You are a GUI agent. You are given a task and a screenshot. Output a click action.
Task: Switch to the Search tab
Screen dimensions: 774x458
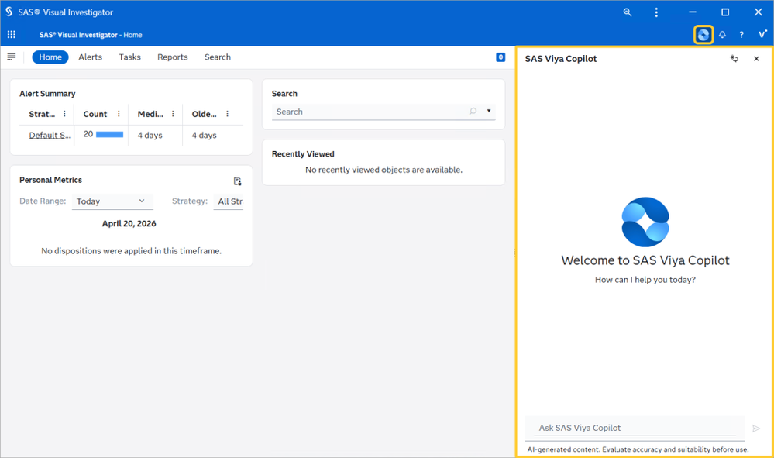218,57
